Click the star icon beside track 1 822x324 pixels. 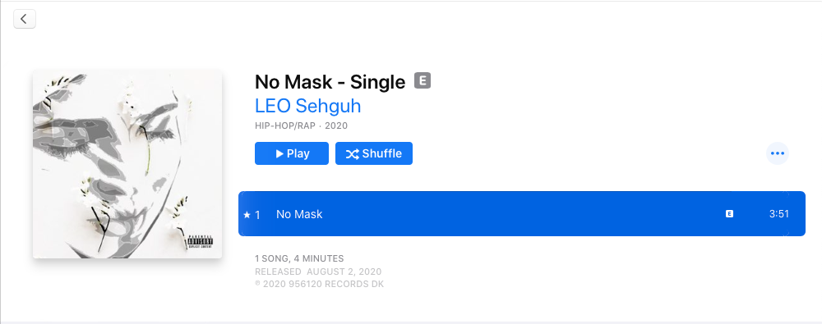(247, 215)
